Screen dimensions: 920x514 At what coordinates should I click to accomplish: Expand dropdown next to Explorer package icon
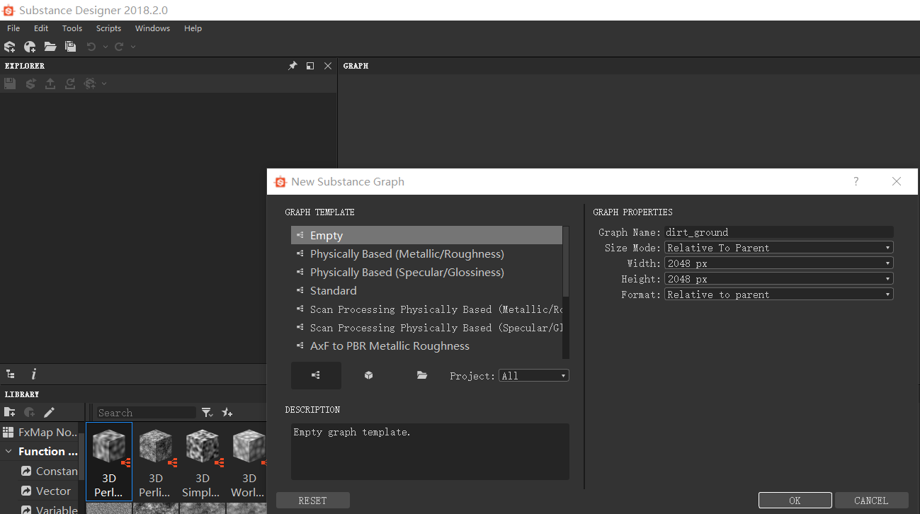[x=104, y=84]
